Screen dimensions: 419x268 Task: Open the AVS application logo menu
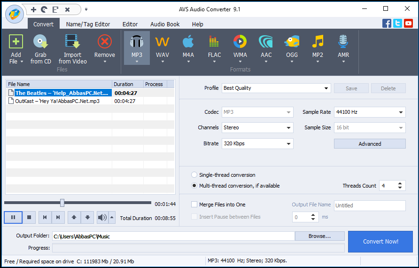click(15, 13)
